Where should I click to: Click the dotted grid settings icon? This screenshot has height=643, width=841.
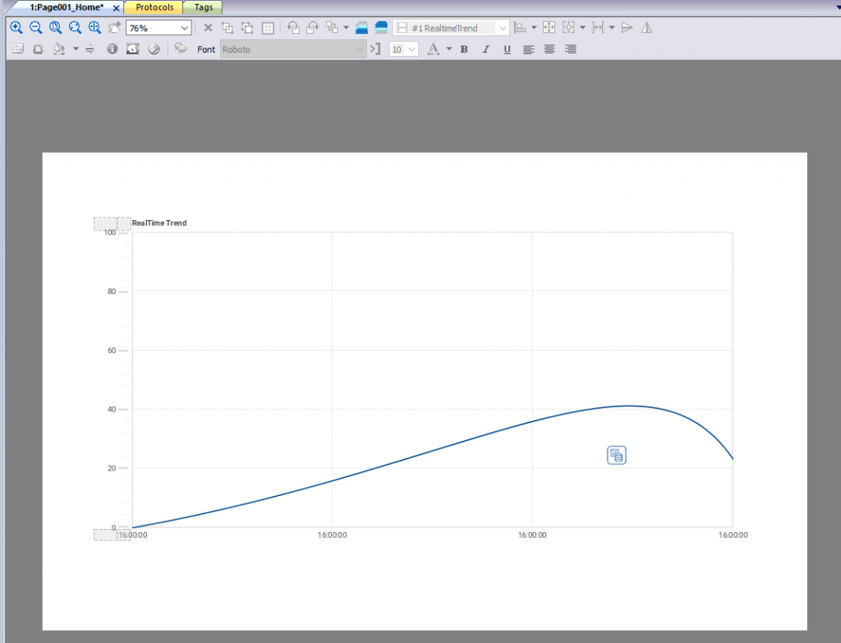pos(18,49)
